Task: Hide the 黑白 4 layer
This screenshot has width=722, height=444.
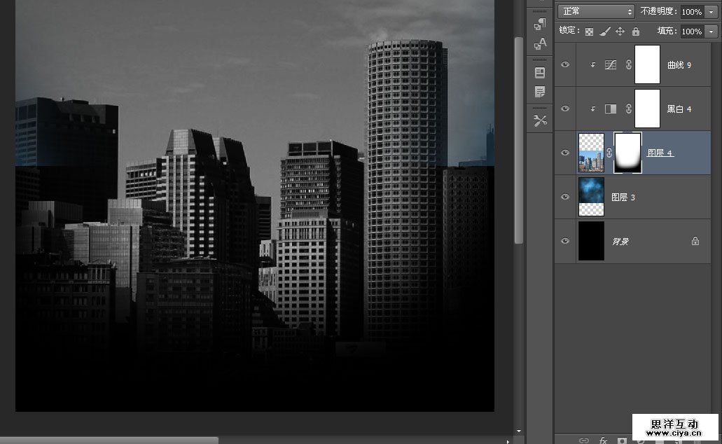Action: pos(565,109)
